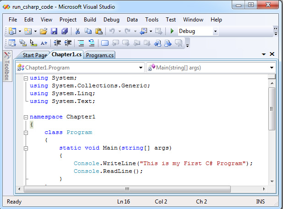
Task: Click the Add New Item toolbar icon
Action: tap(28, 31)
